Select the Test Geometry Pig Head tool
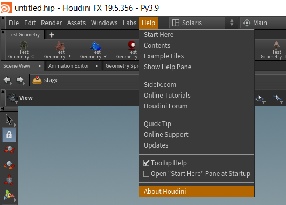Image resolution: width=286 pixels, height=205 pixels. coord(60,50)
